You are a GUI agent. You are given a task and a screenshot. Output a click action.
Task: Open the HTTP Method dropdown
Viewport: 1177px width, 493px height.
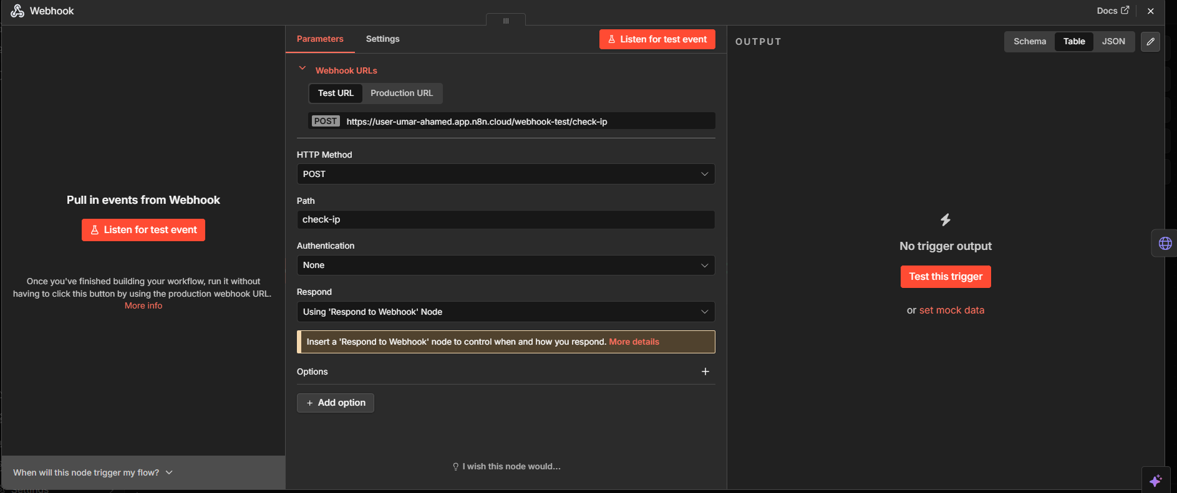pos(506,174)
